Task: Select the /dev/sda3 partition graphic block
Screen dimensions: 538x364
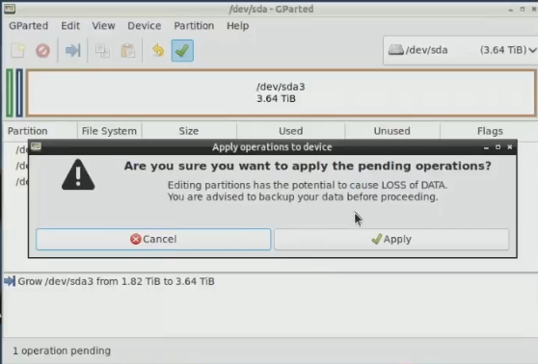Action: click(281, 92)
